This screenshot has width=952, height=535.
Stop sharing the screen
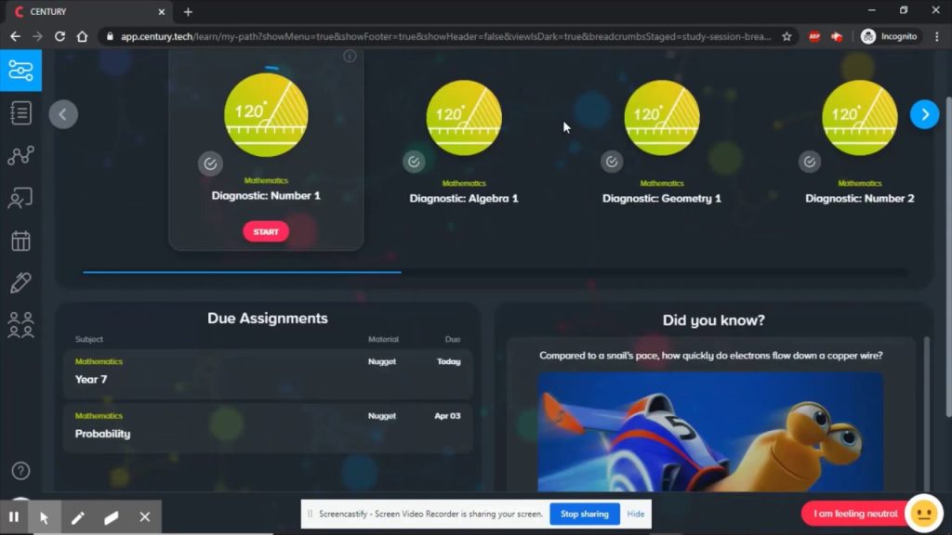coord(584,514)
